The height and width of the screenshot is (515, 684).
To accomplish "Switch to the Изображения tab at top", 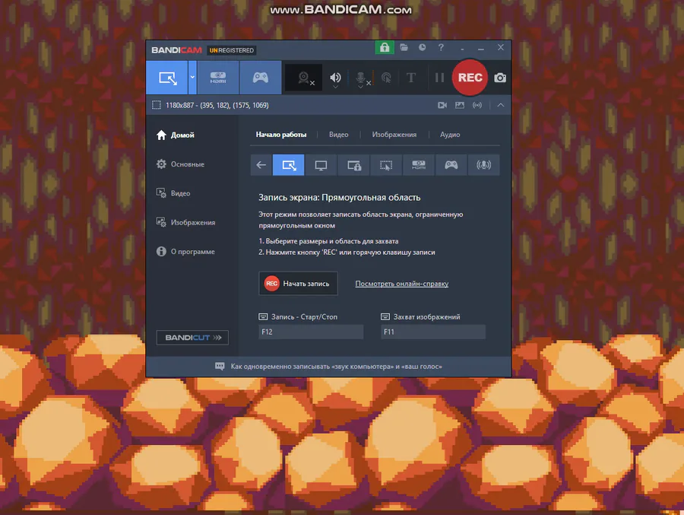I will point(394,135).
